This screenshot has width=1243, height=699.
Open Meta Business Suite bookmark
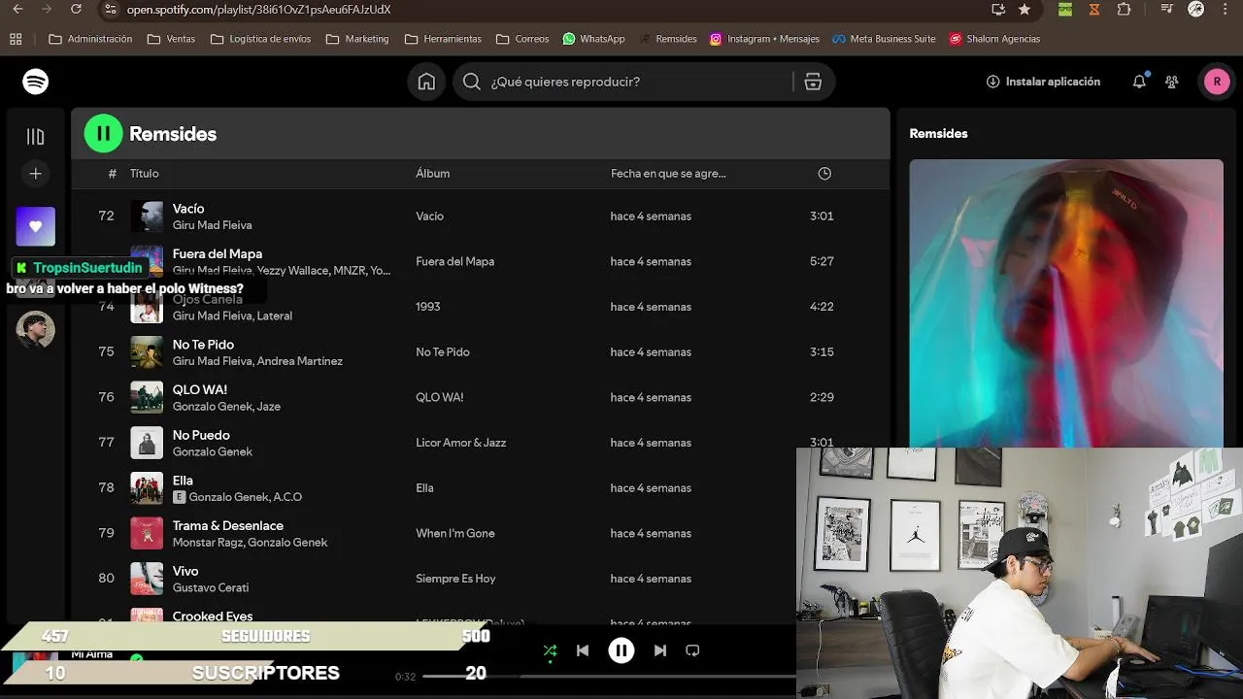coord(884,39)
